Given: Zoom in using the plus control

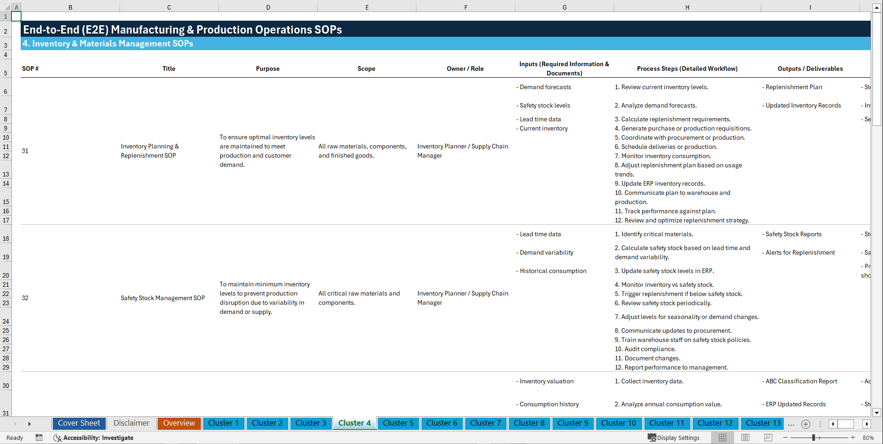Looking at the screenshot, I should [x=853, y=438].
